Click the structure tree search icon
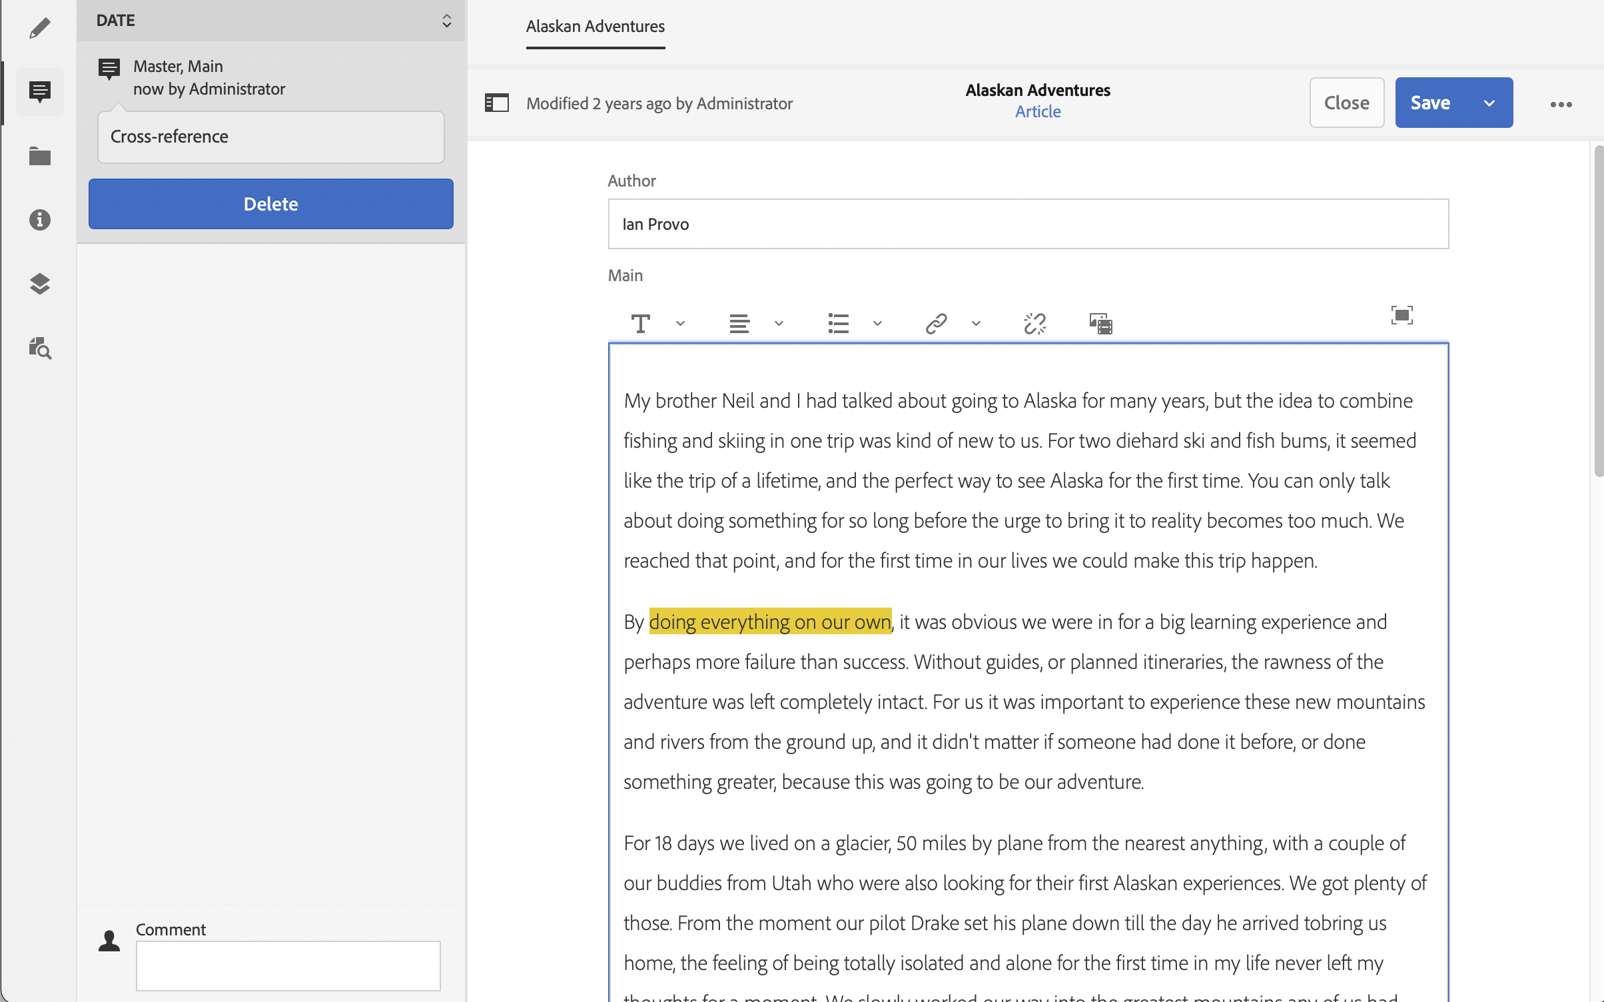 pos(39,348)
